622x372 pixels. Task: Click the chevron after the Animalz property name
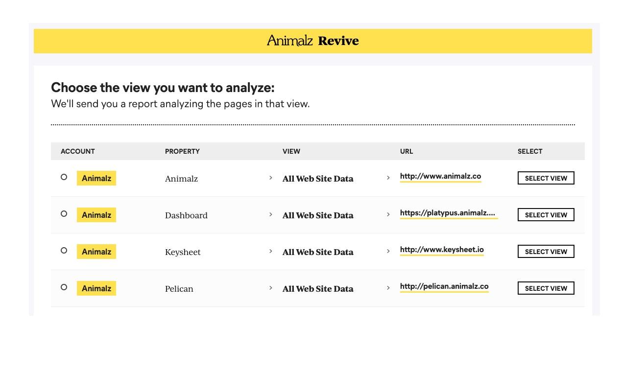(x=271, y=178)
